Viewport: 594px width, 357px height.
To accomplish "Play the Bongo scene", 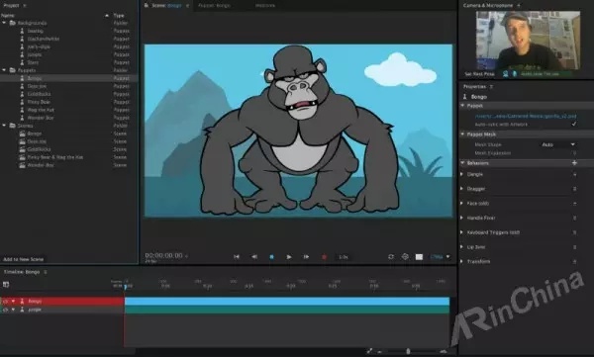I will pos(289,257).
